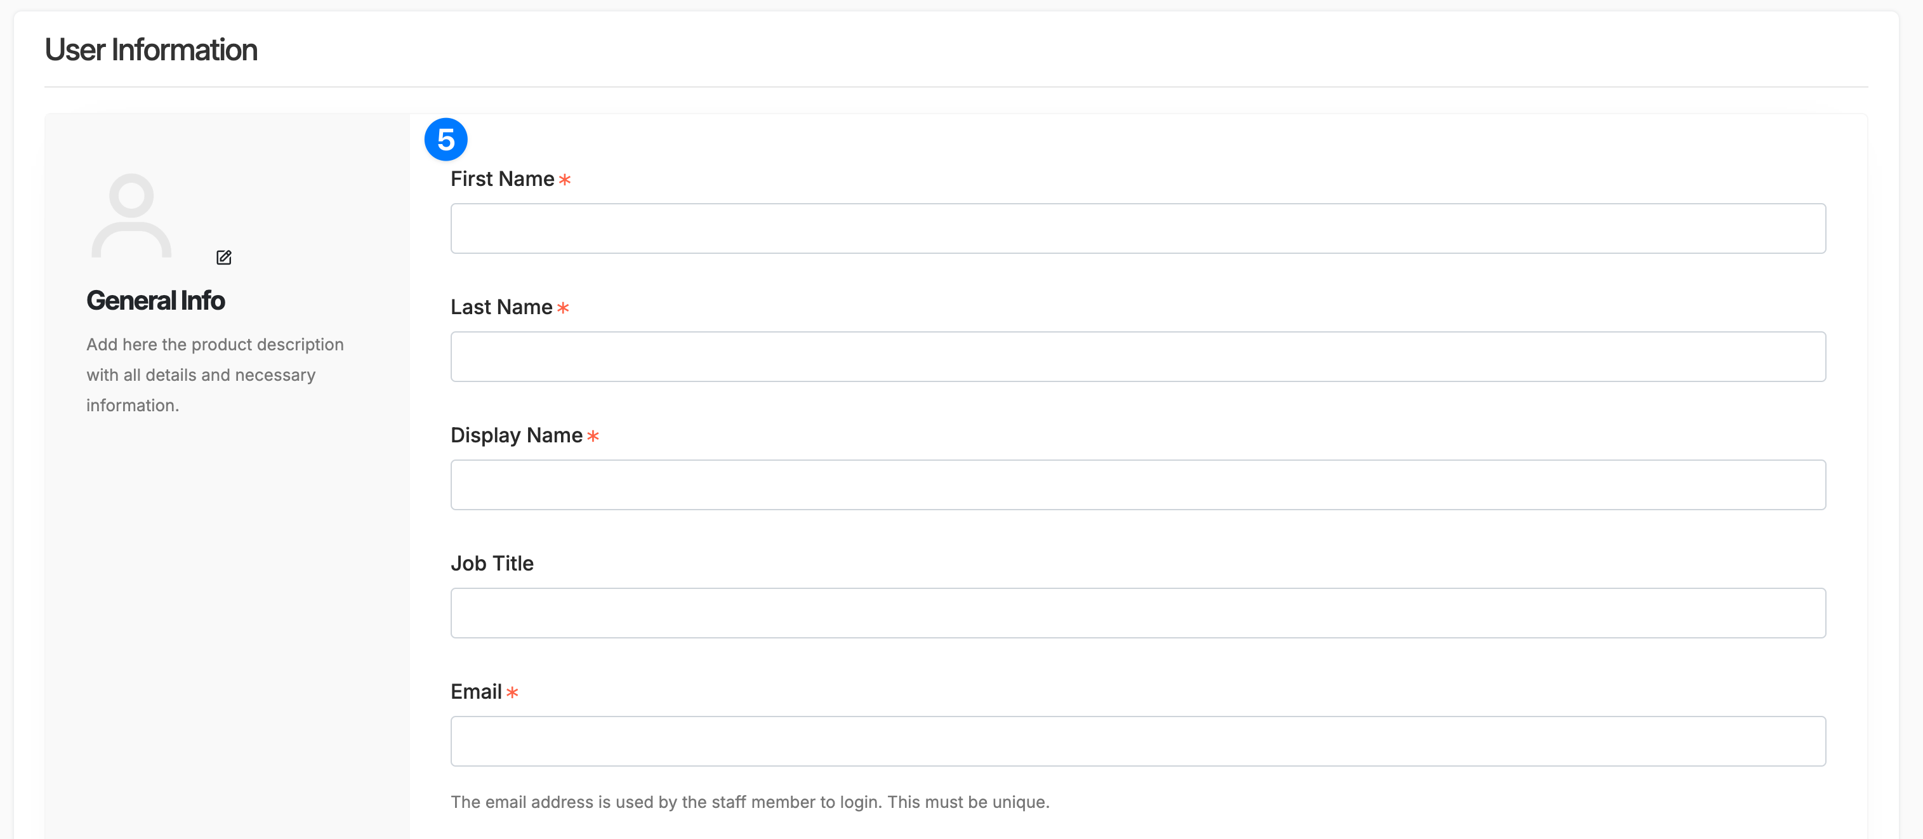Click the Job Title field label
The width and height of the screenshot is (1923, 839).
pos(492,564)
